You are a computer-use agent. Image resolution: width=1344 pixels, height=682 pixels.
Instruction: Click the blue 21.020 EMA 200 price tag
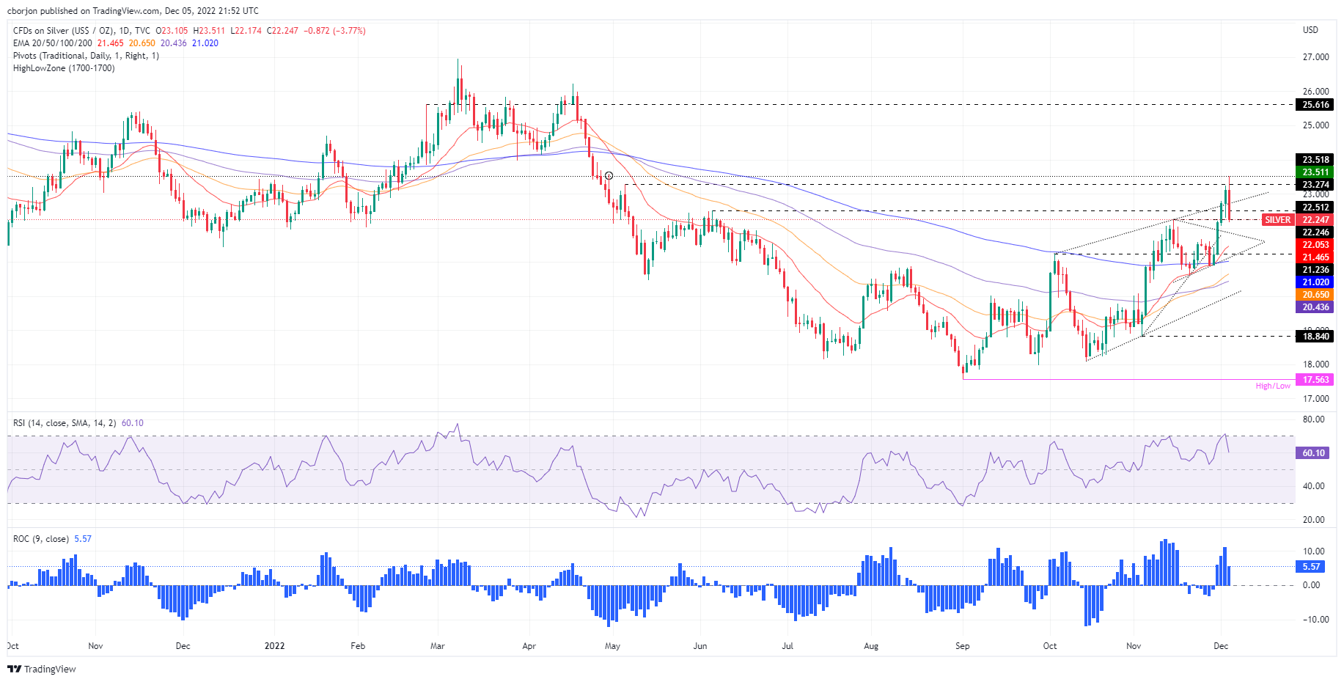pyautogui.click(x=1315, y=282)
